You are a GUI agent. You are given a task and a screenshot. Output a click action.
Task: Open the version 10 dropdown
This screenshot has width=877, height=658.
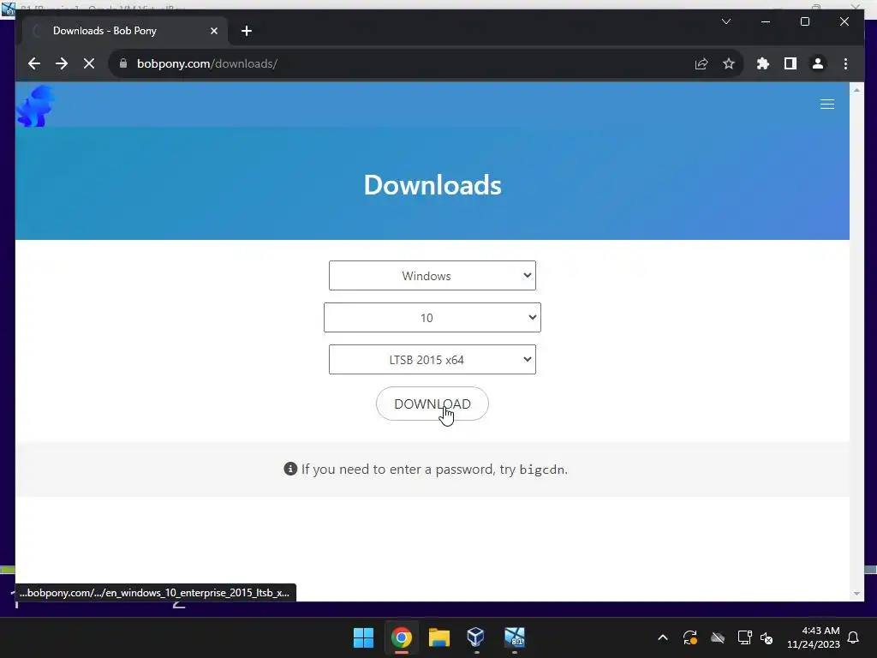(433, 317)
